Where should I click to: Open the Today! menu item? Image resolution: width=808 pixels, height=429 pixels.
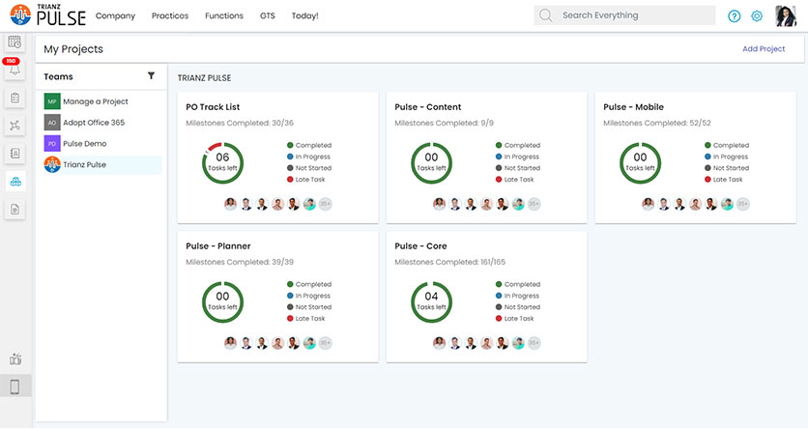[305, 16]
